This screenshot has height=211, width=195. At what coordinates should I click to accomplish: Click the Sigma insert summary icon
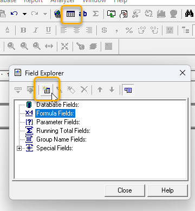[95, 14]
